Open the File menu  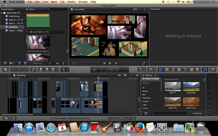tap(30, 2)
